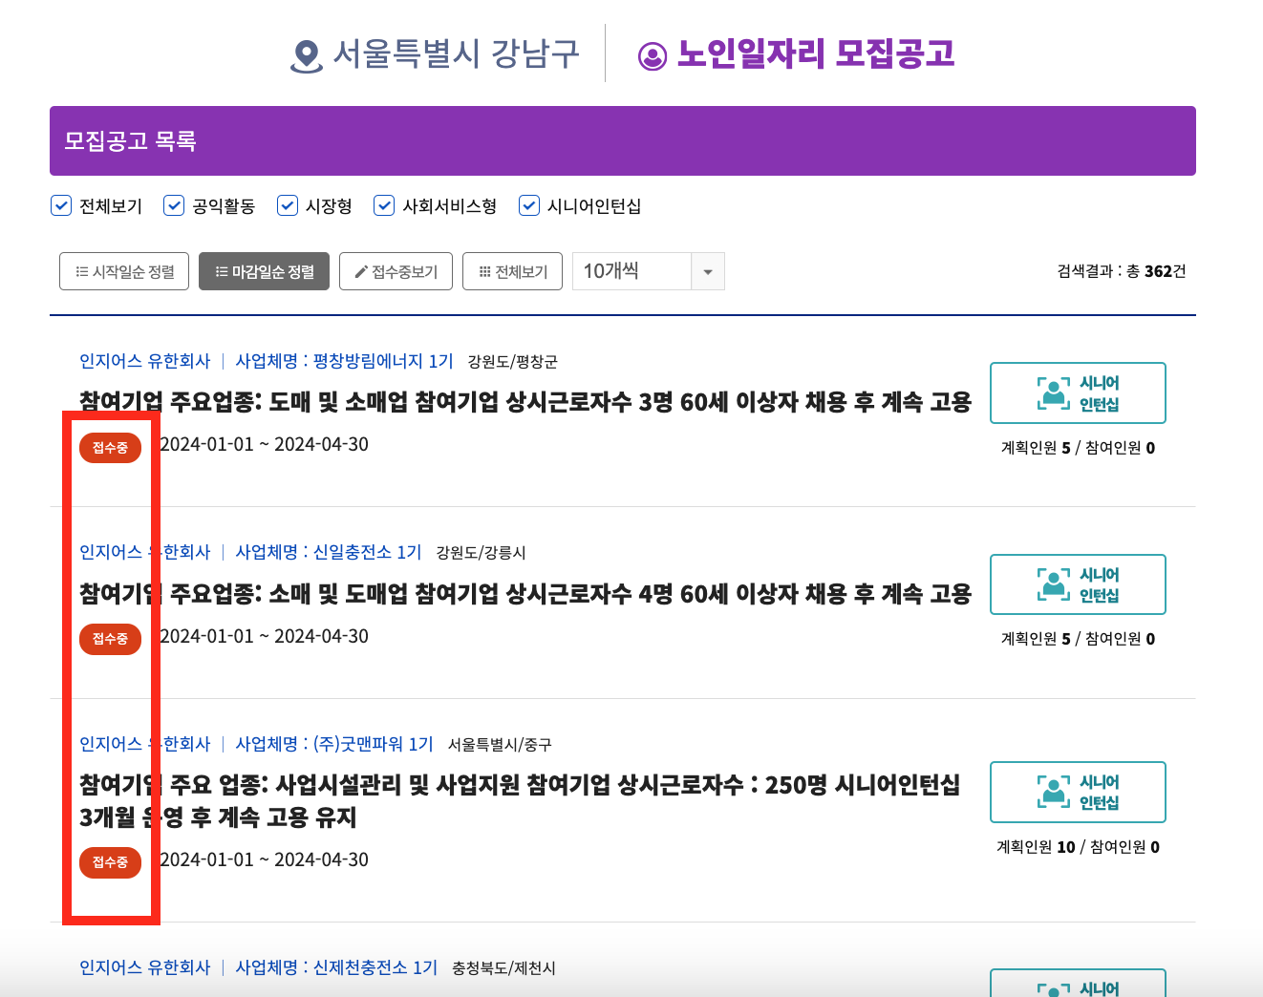Open posting titled 소매 및 도매업 4명

point(525,594)
